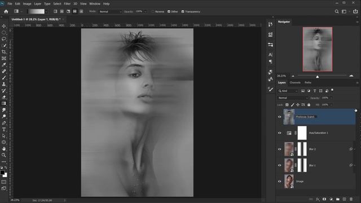Click the Hue/Saturation 1 layer mask thumbnail
Image resolution: width=361 pixels, height=203 pixels.
(302, 133)
